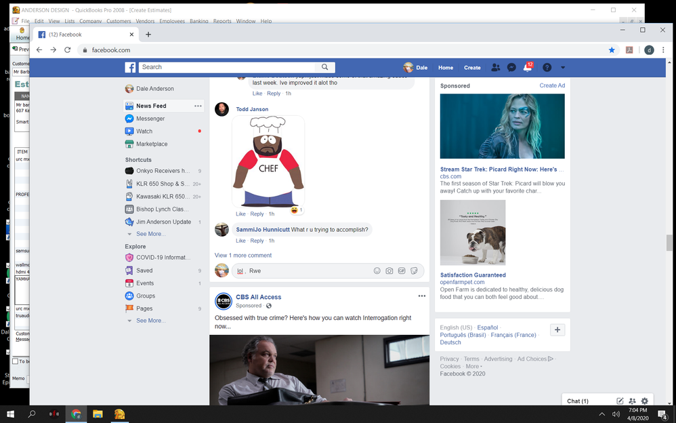Open Friend Requests icon in Facebook header
Screen dimensions: 676x423
495,67
